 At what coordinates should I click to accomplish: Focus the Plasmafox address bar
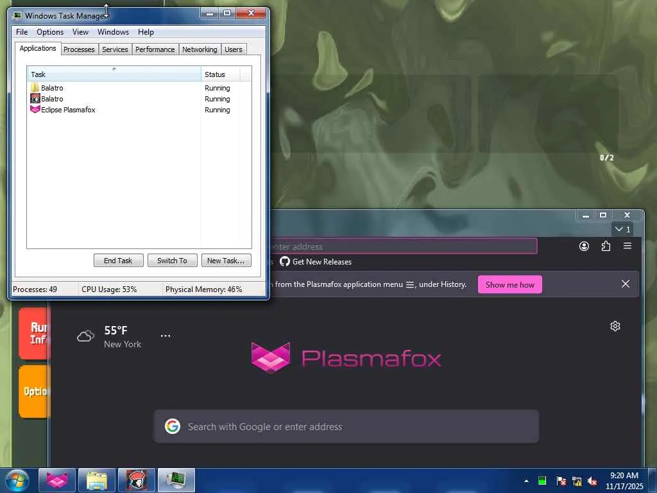[x=403, y=246]
